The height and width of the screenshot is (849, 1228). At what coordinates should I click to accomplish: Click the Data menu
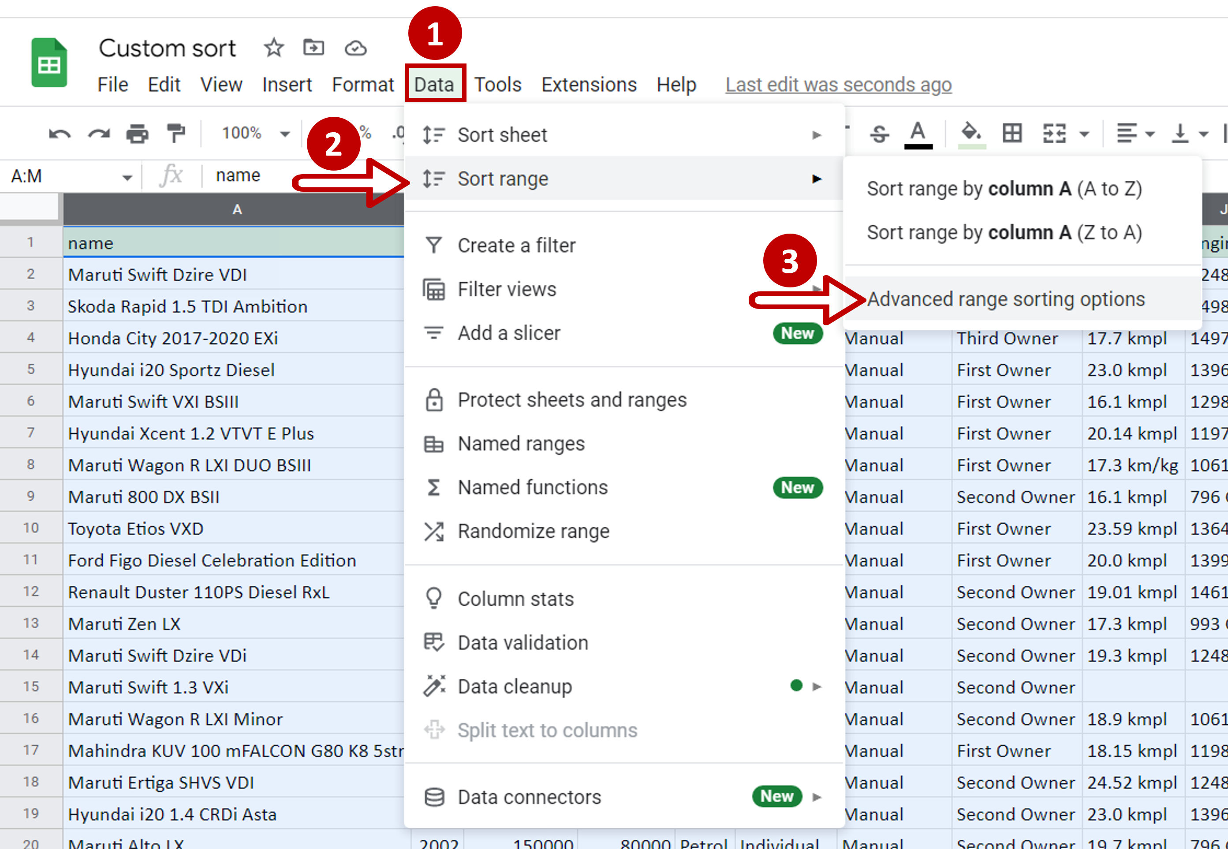(x=435, y=84)
